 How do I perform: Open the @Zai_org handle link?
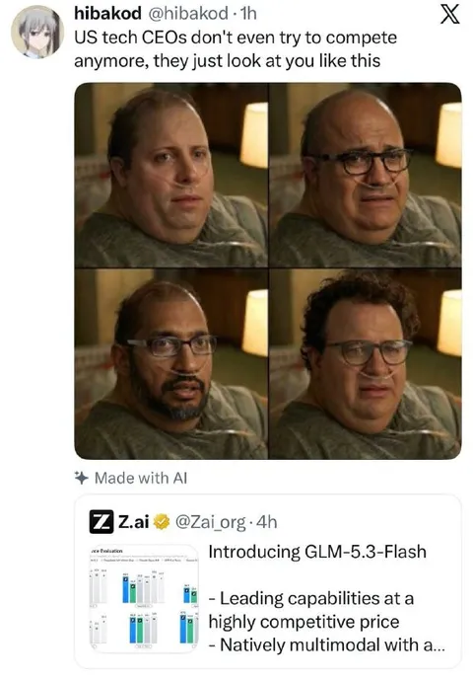(211, 522)
